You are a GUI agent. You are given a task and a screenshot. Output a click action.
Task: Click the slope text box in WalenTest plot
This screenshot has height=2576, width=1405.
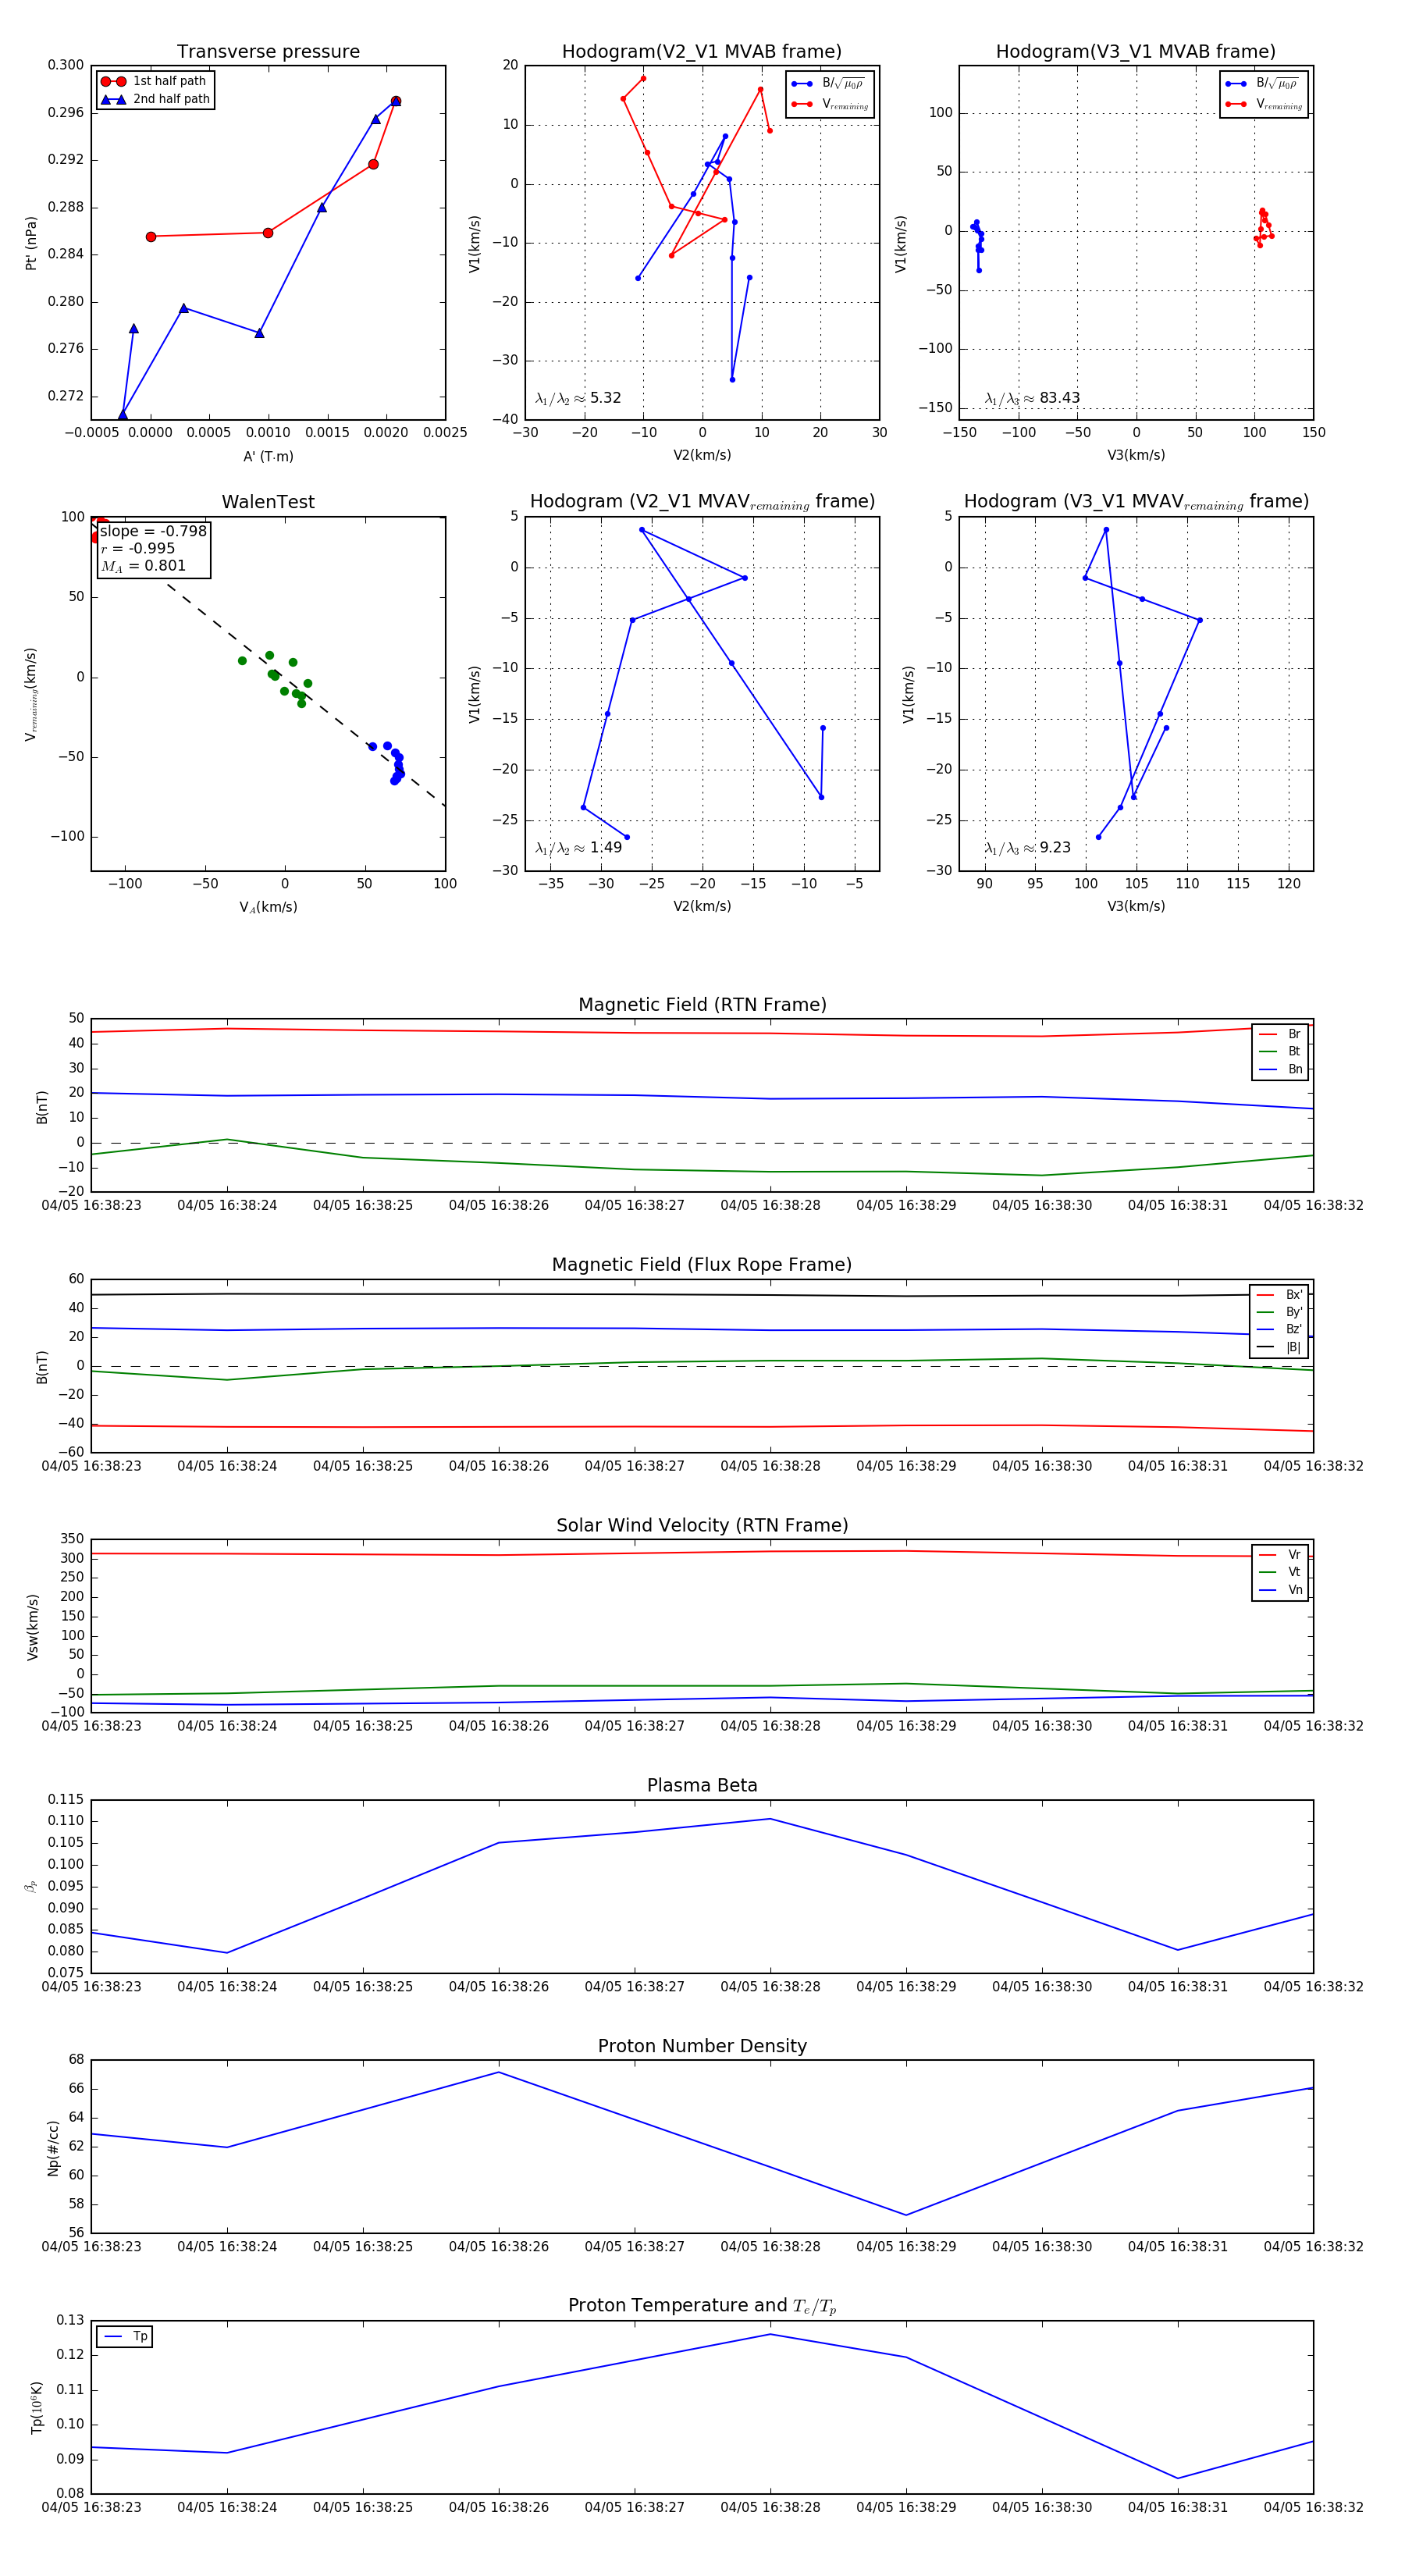point(154,549)
